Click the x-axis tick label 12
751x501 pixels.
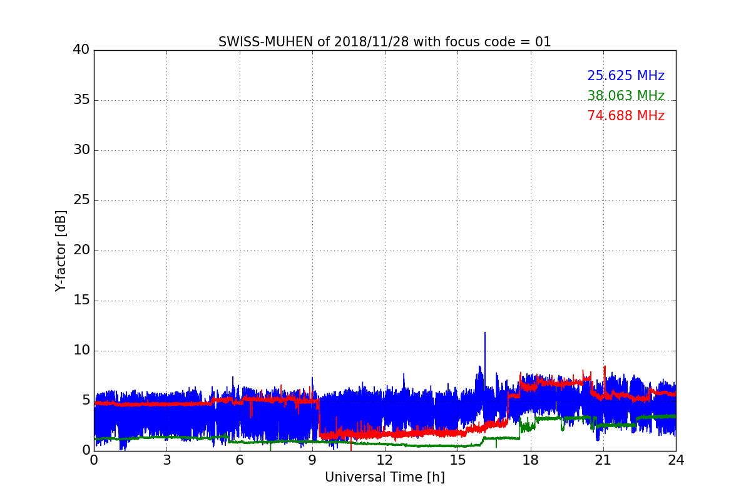(x=385, y=460)
